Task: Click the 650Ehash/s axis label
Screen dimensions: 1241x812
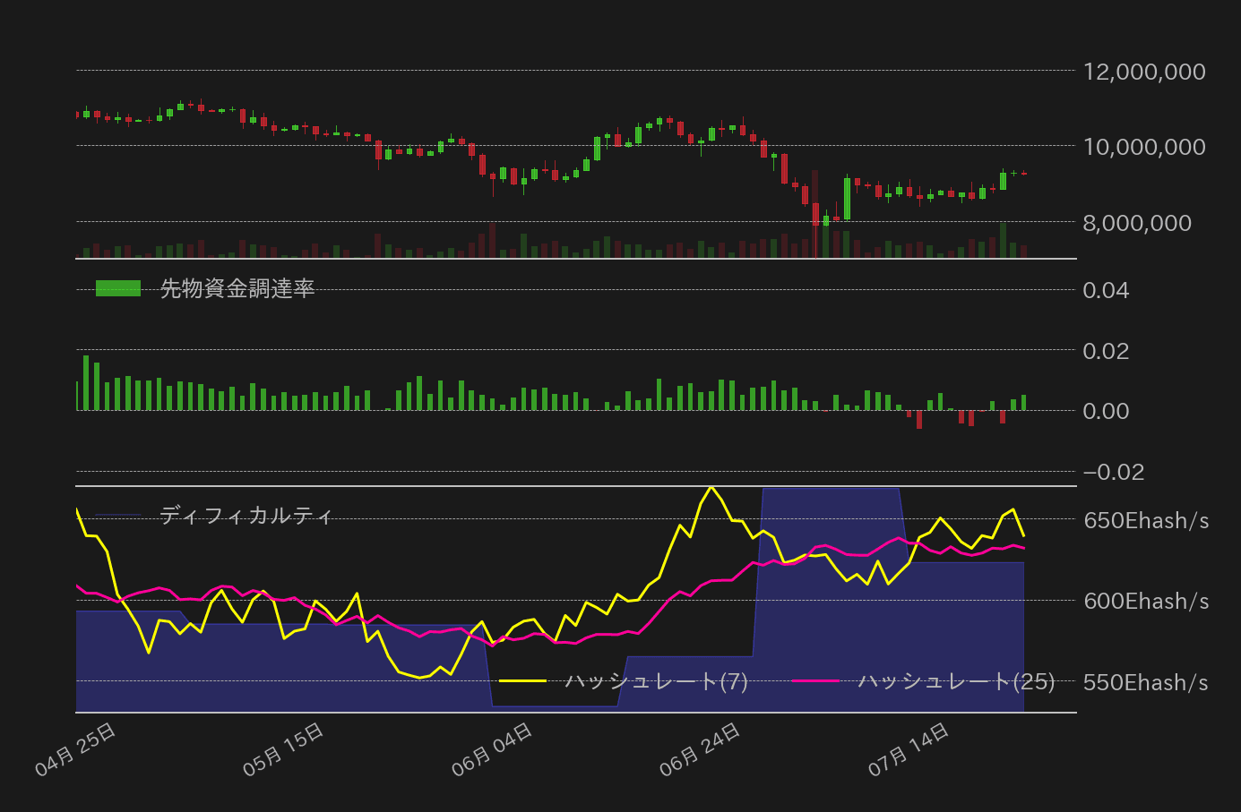Action: tap(1146, 520)
